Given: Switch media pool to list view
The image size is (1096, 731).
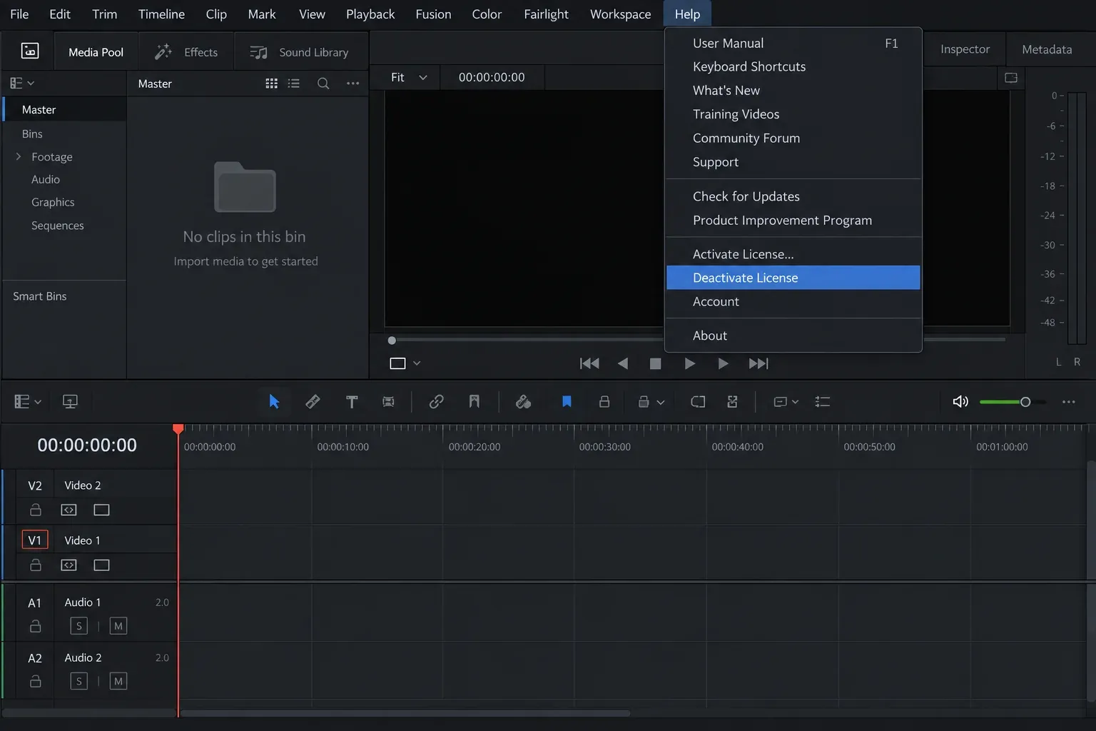Looking at the screenshot, I should click(293, 84).
